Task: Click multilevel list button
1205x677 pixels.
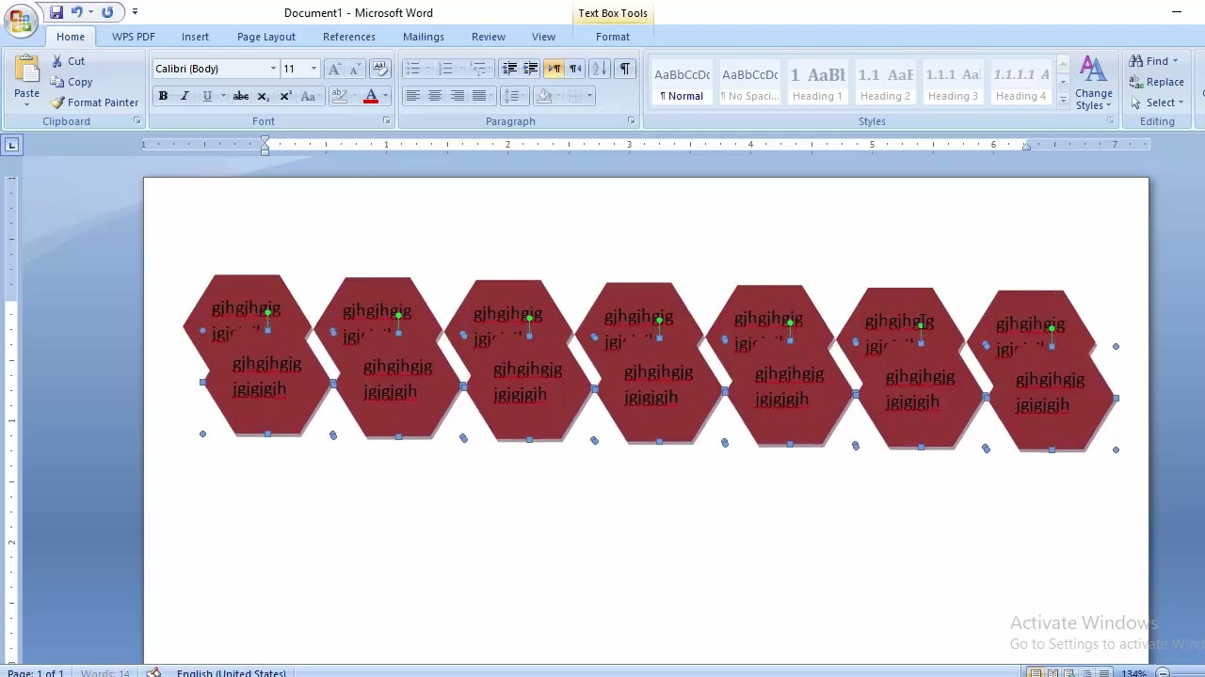Action: click(478, 69)
